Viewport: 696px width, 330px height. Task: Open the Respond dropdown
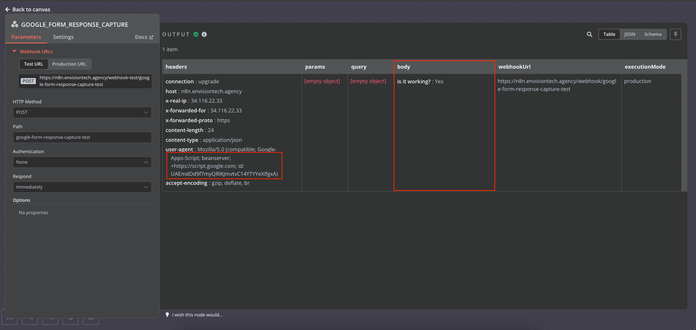click(82, 187)
